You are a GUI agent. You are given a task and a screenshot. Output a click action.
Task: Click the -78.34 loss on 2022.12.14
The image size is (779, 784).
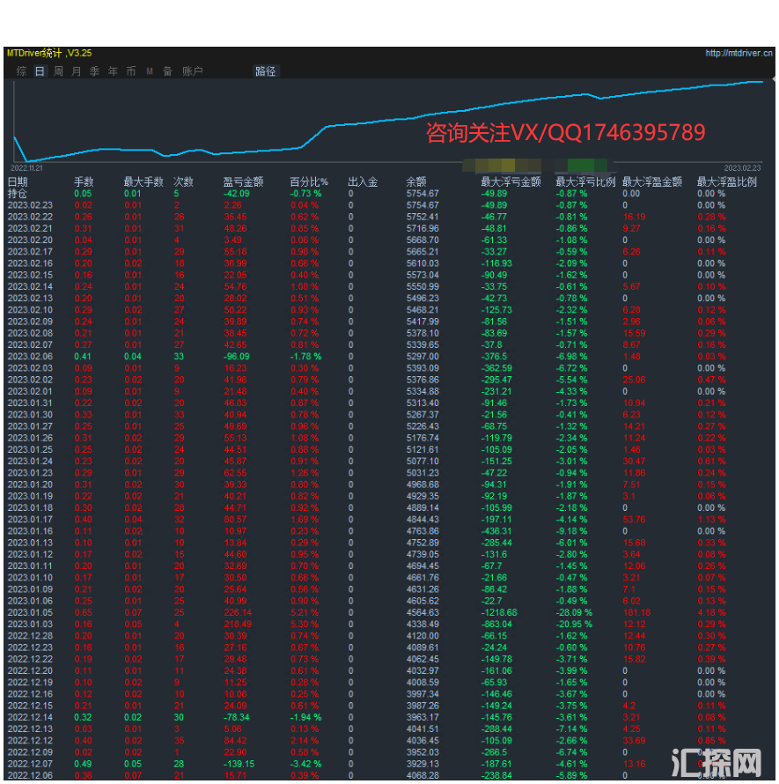(237, 718)
